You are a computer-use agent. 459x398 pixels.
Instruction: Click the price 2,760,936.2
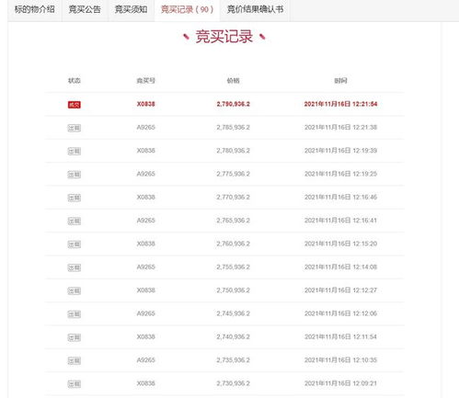(x=234, y=244)
